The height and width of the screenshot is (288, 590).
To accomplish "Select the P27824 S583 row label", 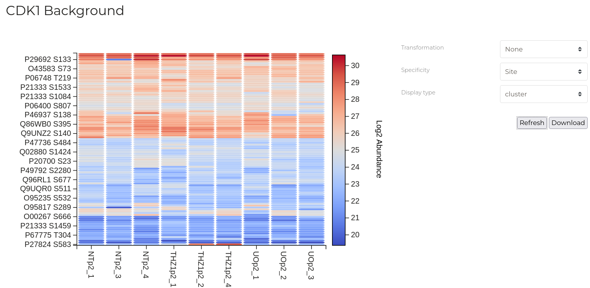I will [x=48, y=244].
